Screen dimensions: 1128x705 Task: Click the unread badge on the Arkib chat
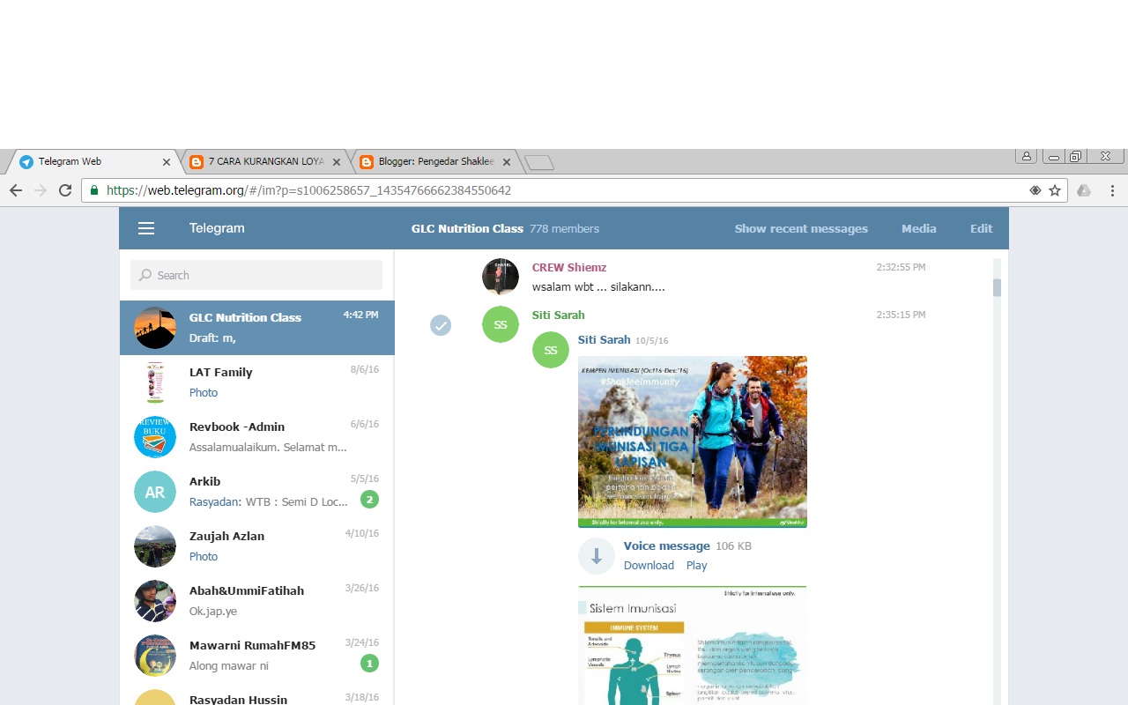coord(370,500)
